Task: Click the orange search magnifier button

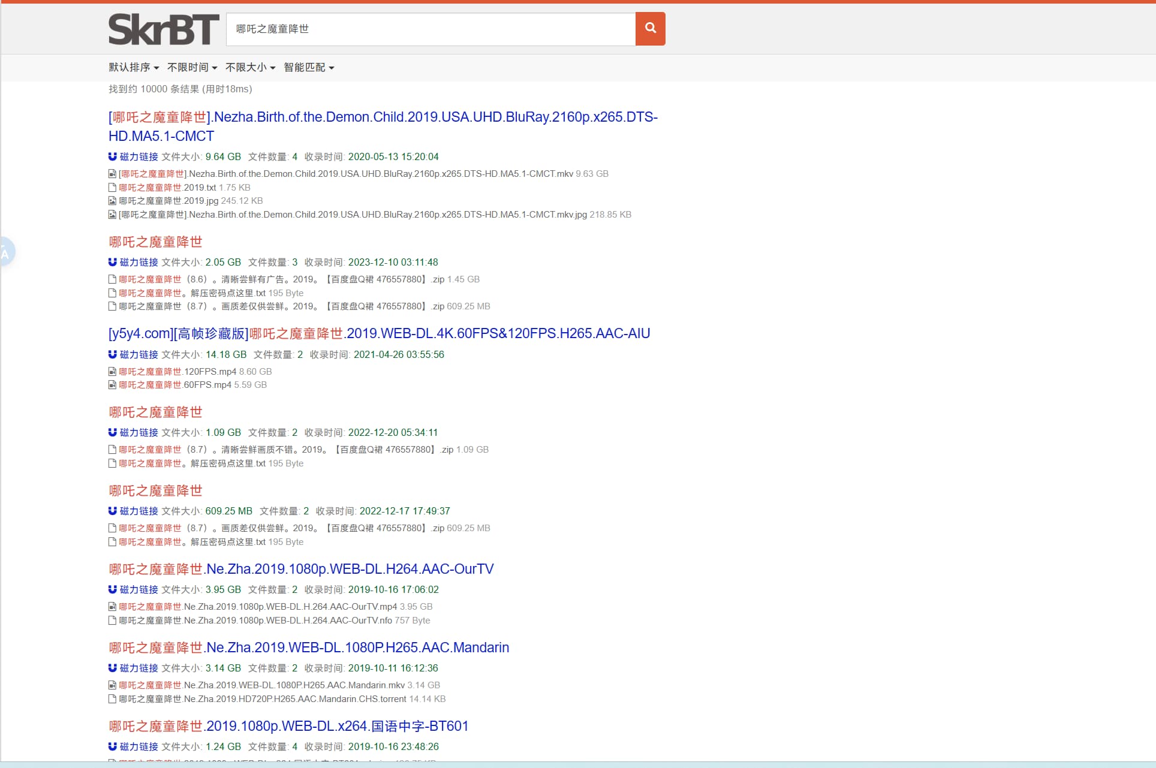Action: 651,29
